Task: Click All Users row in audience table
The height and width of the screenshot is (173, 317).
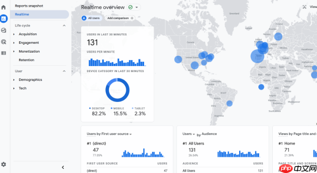Action: coord(223,171)
